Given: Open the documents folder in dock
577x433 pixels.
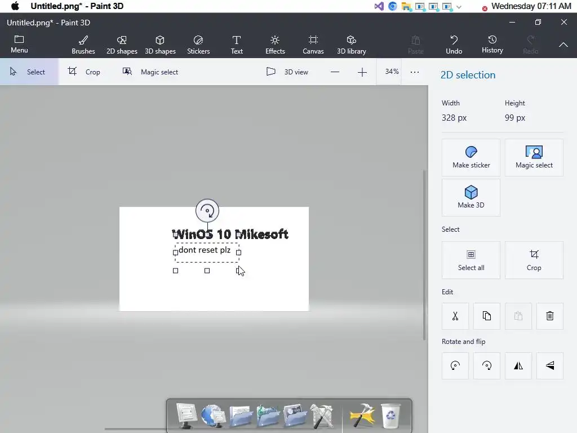Looking at the screenshot, I should click(241, 416).
